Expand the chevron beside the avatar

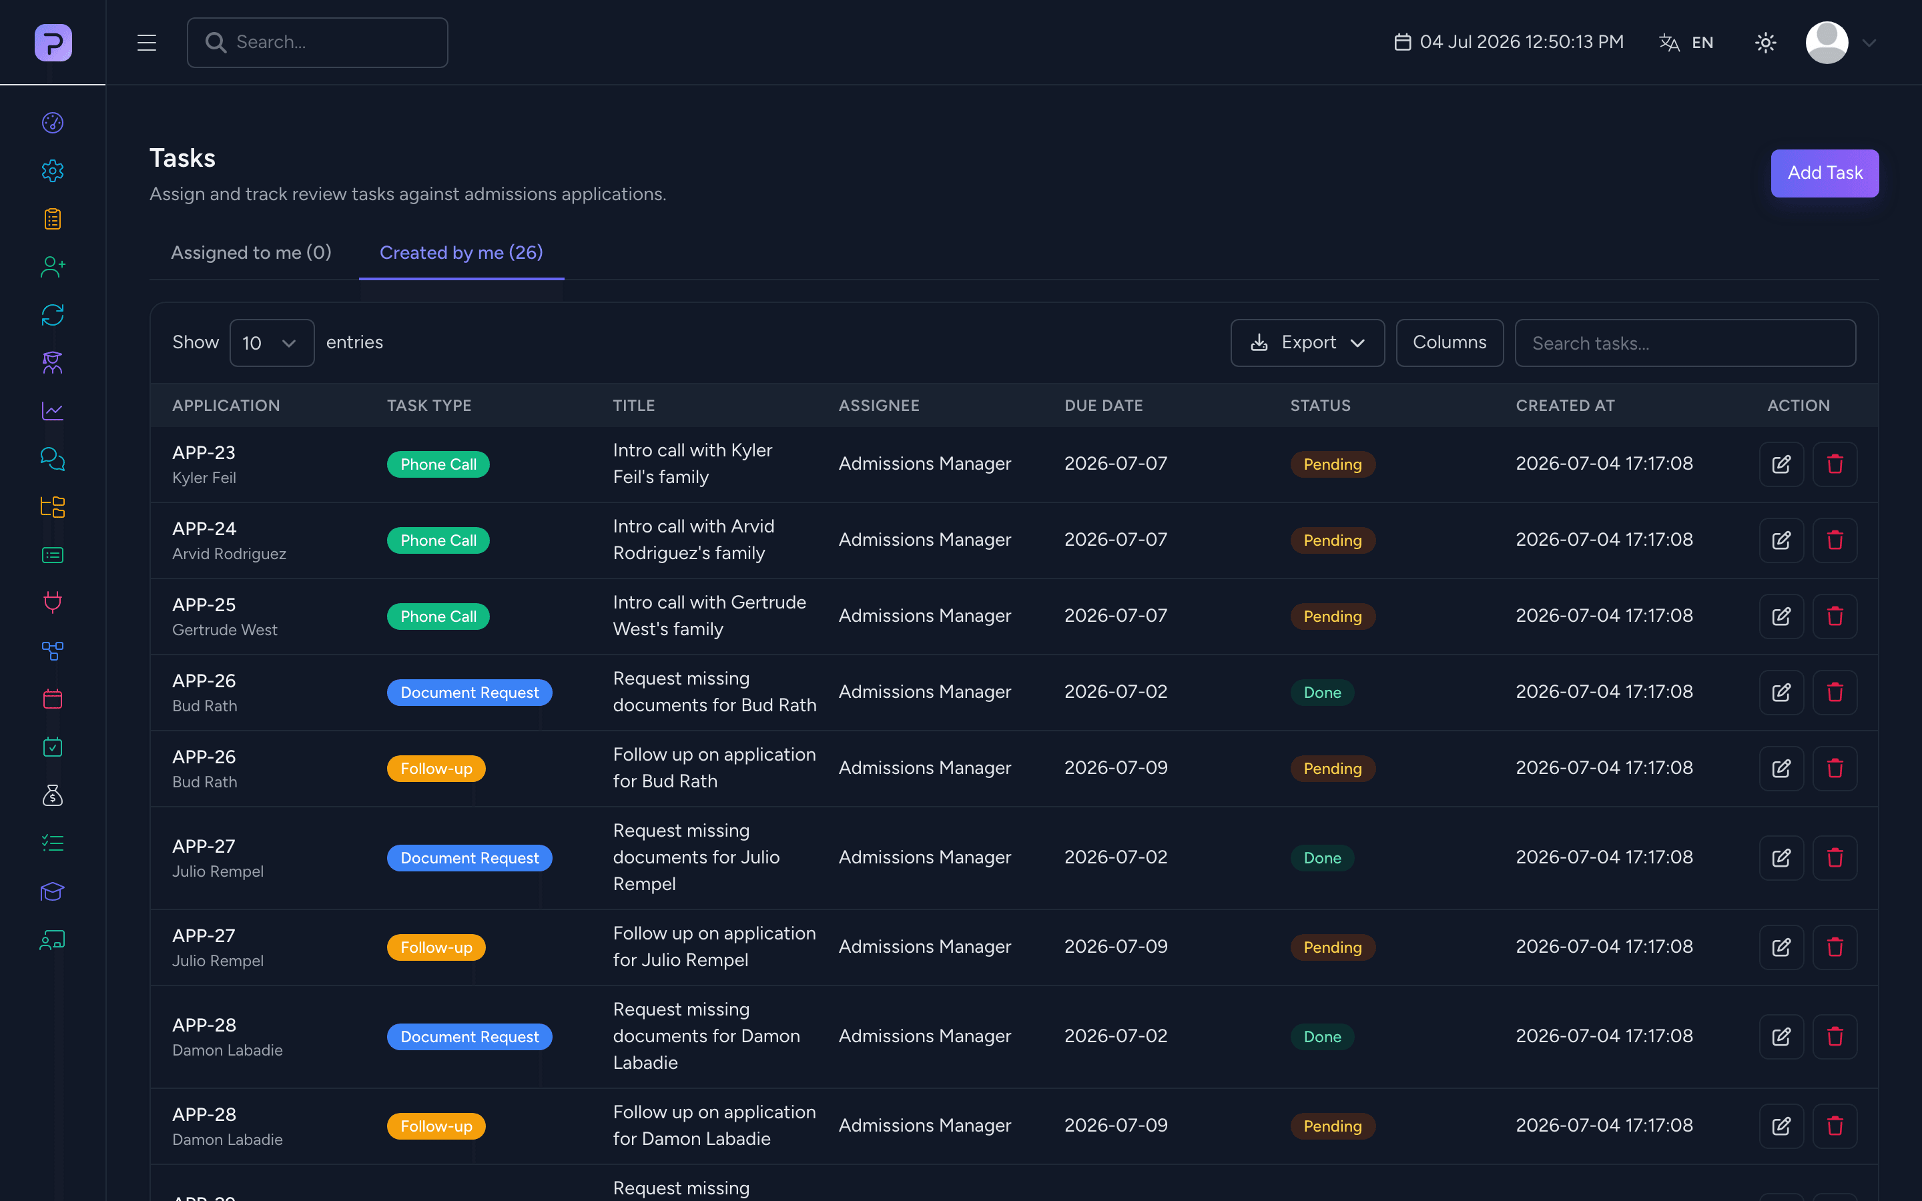pyautogui.click(x=1869, y=43)
